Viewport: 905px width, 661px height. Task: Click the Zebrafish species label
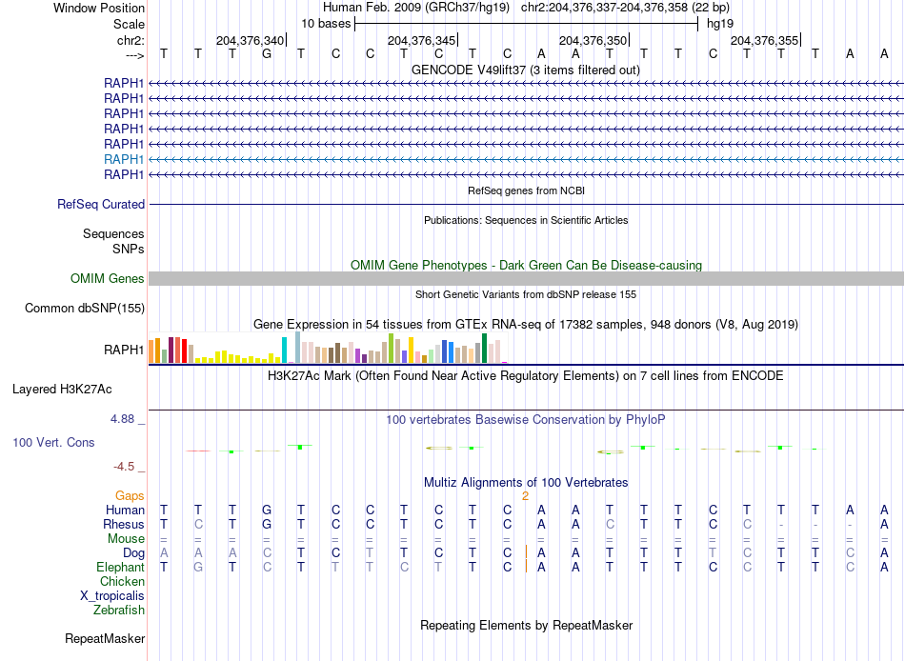coord(119,610)
